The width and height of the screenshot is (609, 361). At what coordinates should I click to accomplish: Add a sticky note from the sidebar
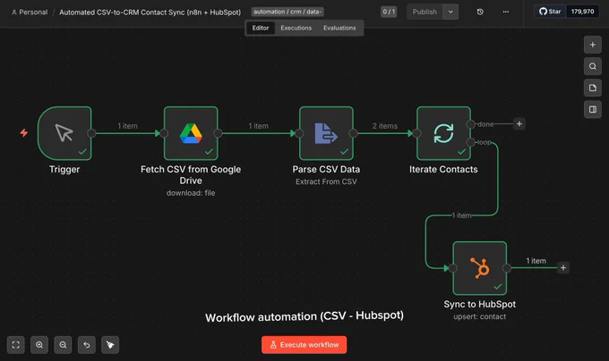point(593,88)
